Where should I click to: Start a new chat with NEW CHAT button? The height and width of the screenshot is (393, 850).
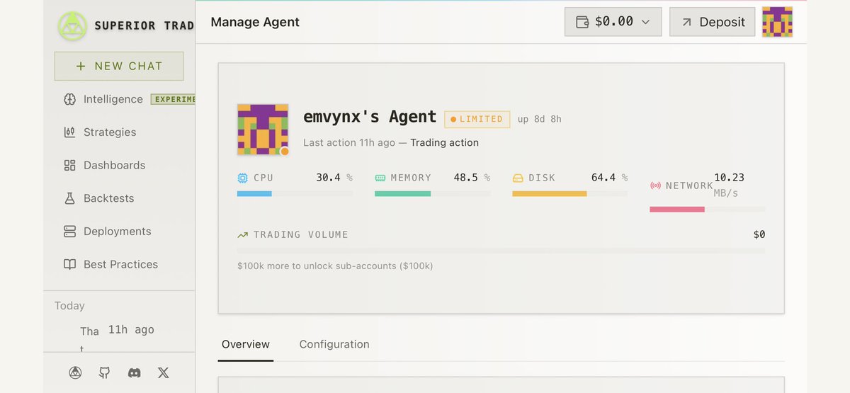click(x=119, y=66)
